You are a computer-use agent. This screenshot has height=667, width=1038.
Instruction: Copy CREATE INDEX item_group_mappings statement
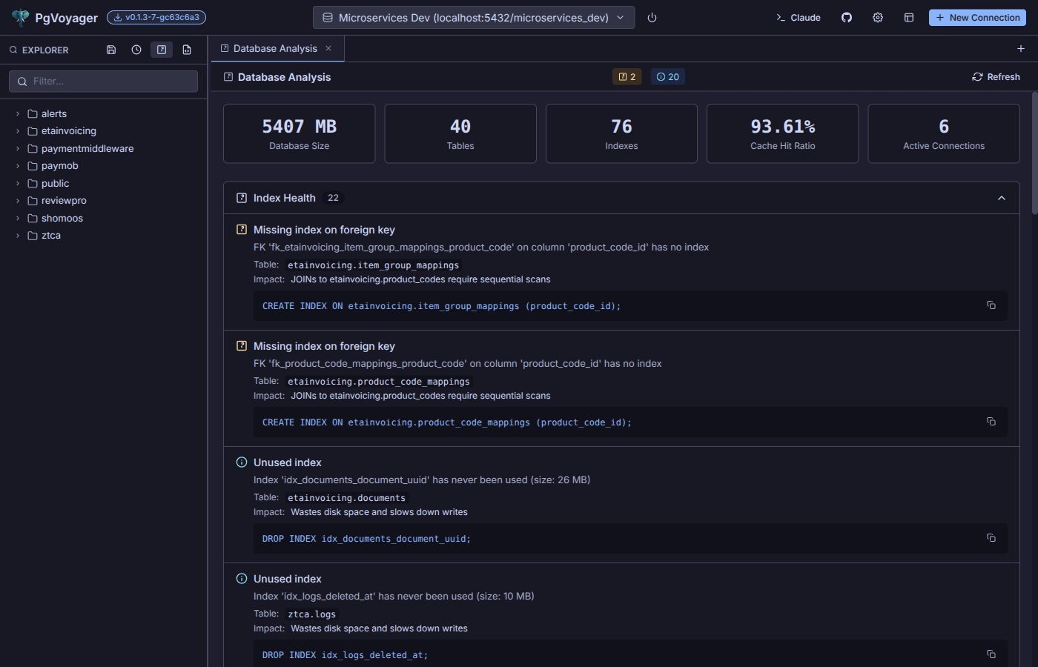(x=991, y=305)
